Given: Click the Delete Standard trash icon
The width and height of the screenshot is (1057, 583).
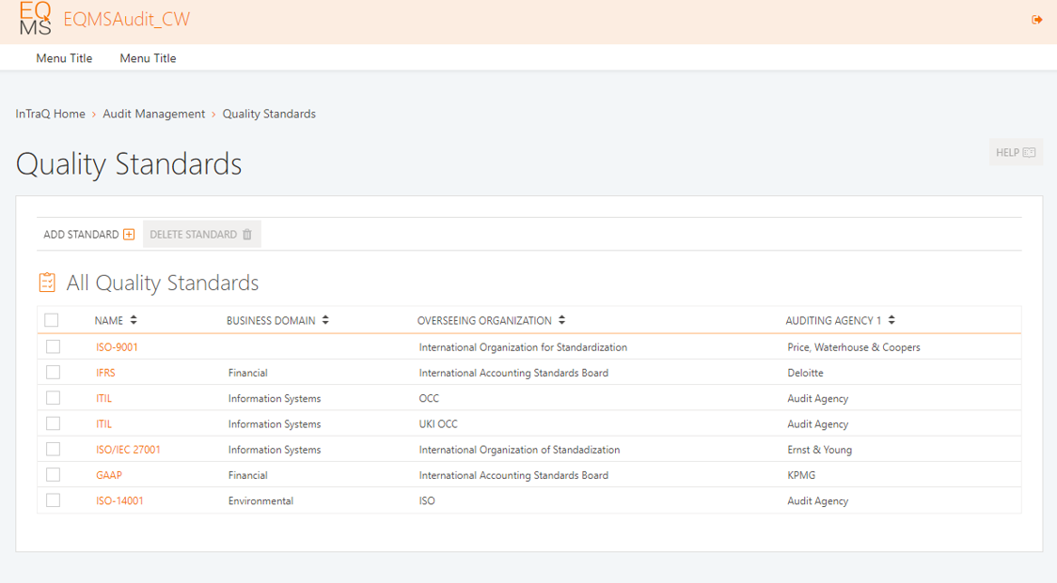Looking at the screenshot, I should pos(247,235).
